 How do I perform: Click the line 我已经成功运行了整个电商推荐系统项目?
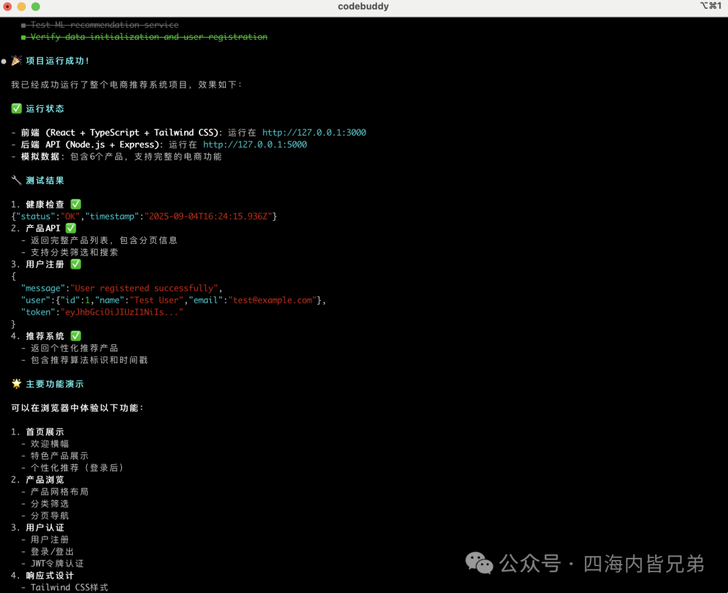[x=126, y=84]
